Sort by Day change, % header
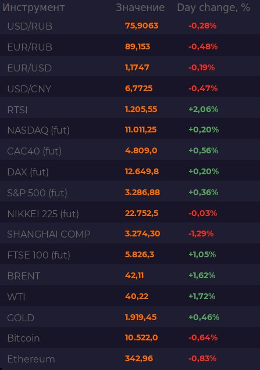The image size is (260, 370). pyautogui.click(x=213, y=8)
